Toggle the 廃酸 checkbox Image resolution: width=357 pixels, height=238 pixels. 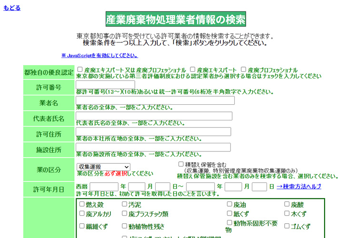pos(287,204)
